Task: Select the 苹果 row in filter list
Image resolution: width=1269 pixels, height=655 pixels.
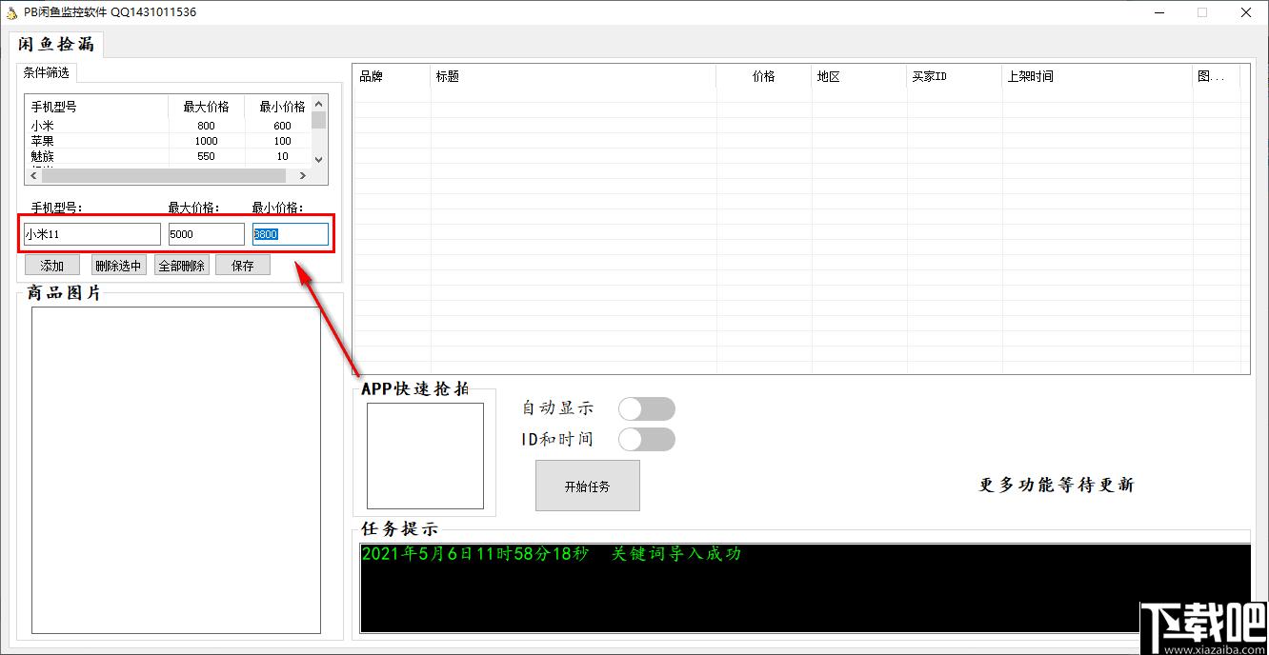Action: click(x=168, y=141)
